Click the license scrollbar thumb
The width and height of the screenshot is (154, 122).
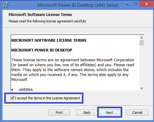141,43
